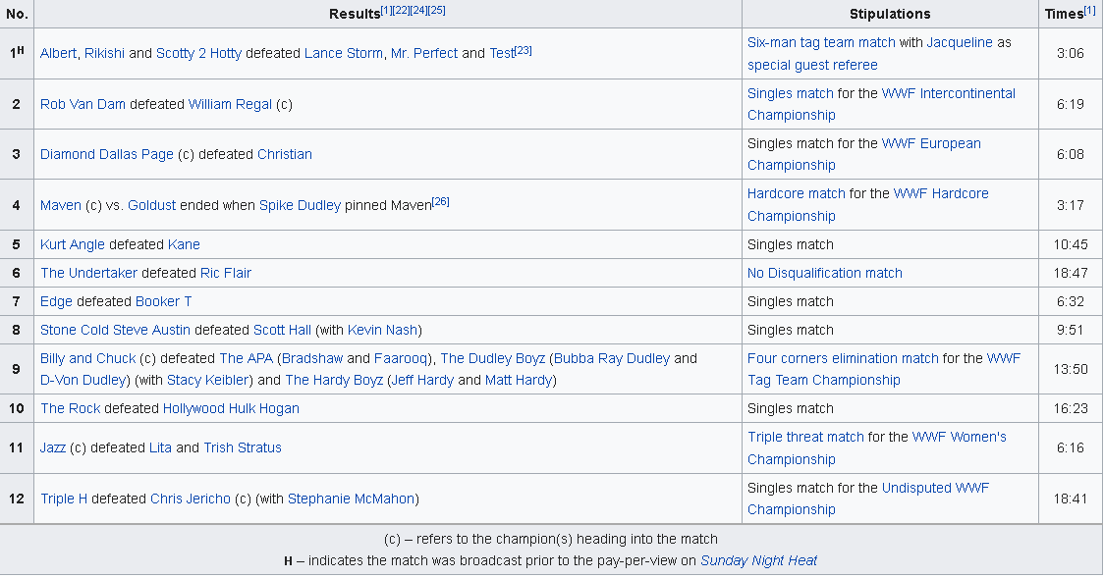This screenshot has height=578, width=1104.
Task: Open The APA link
Action: 246,358
